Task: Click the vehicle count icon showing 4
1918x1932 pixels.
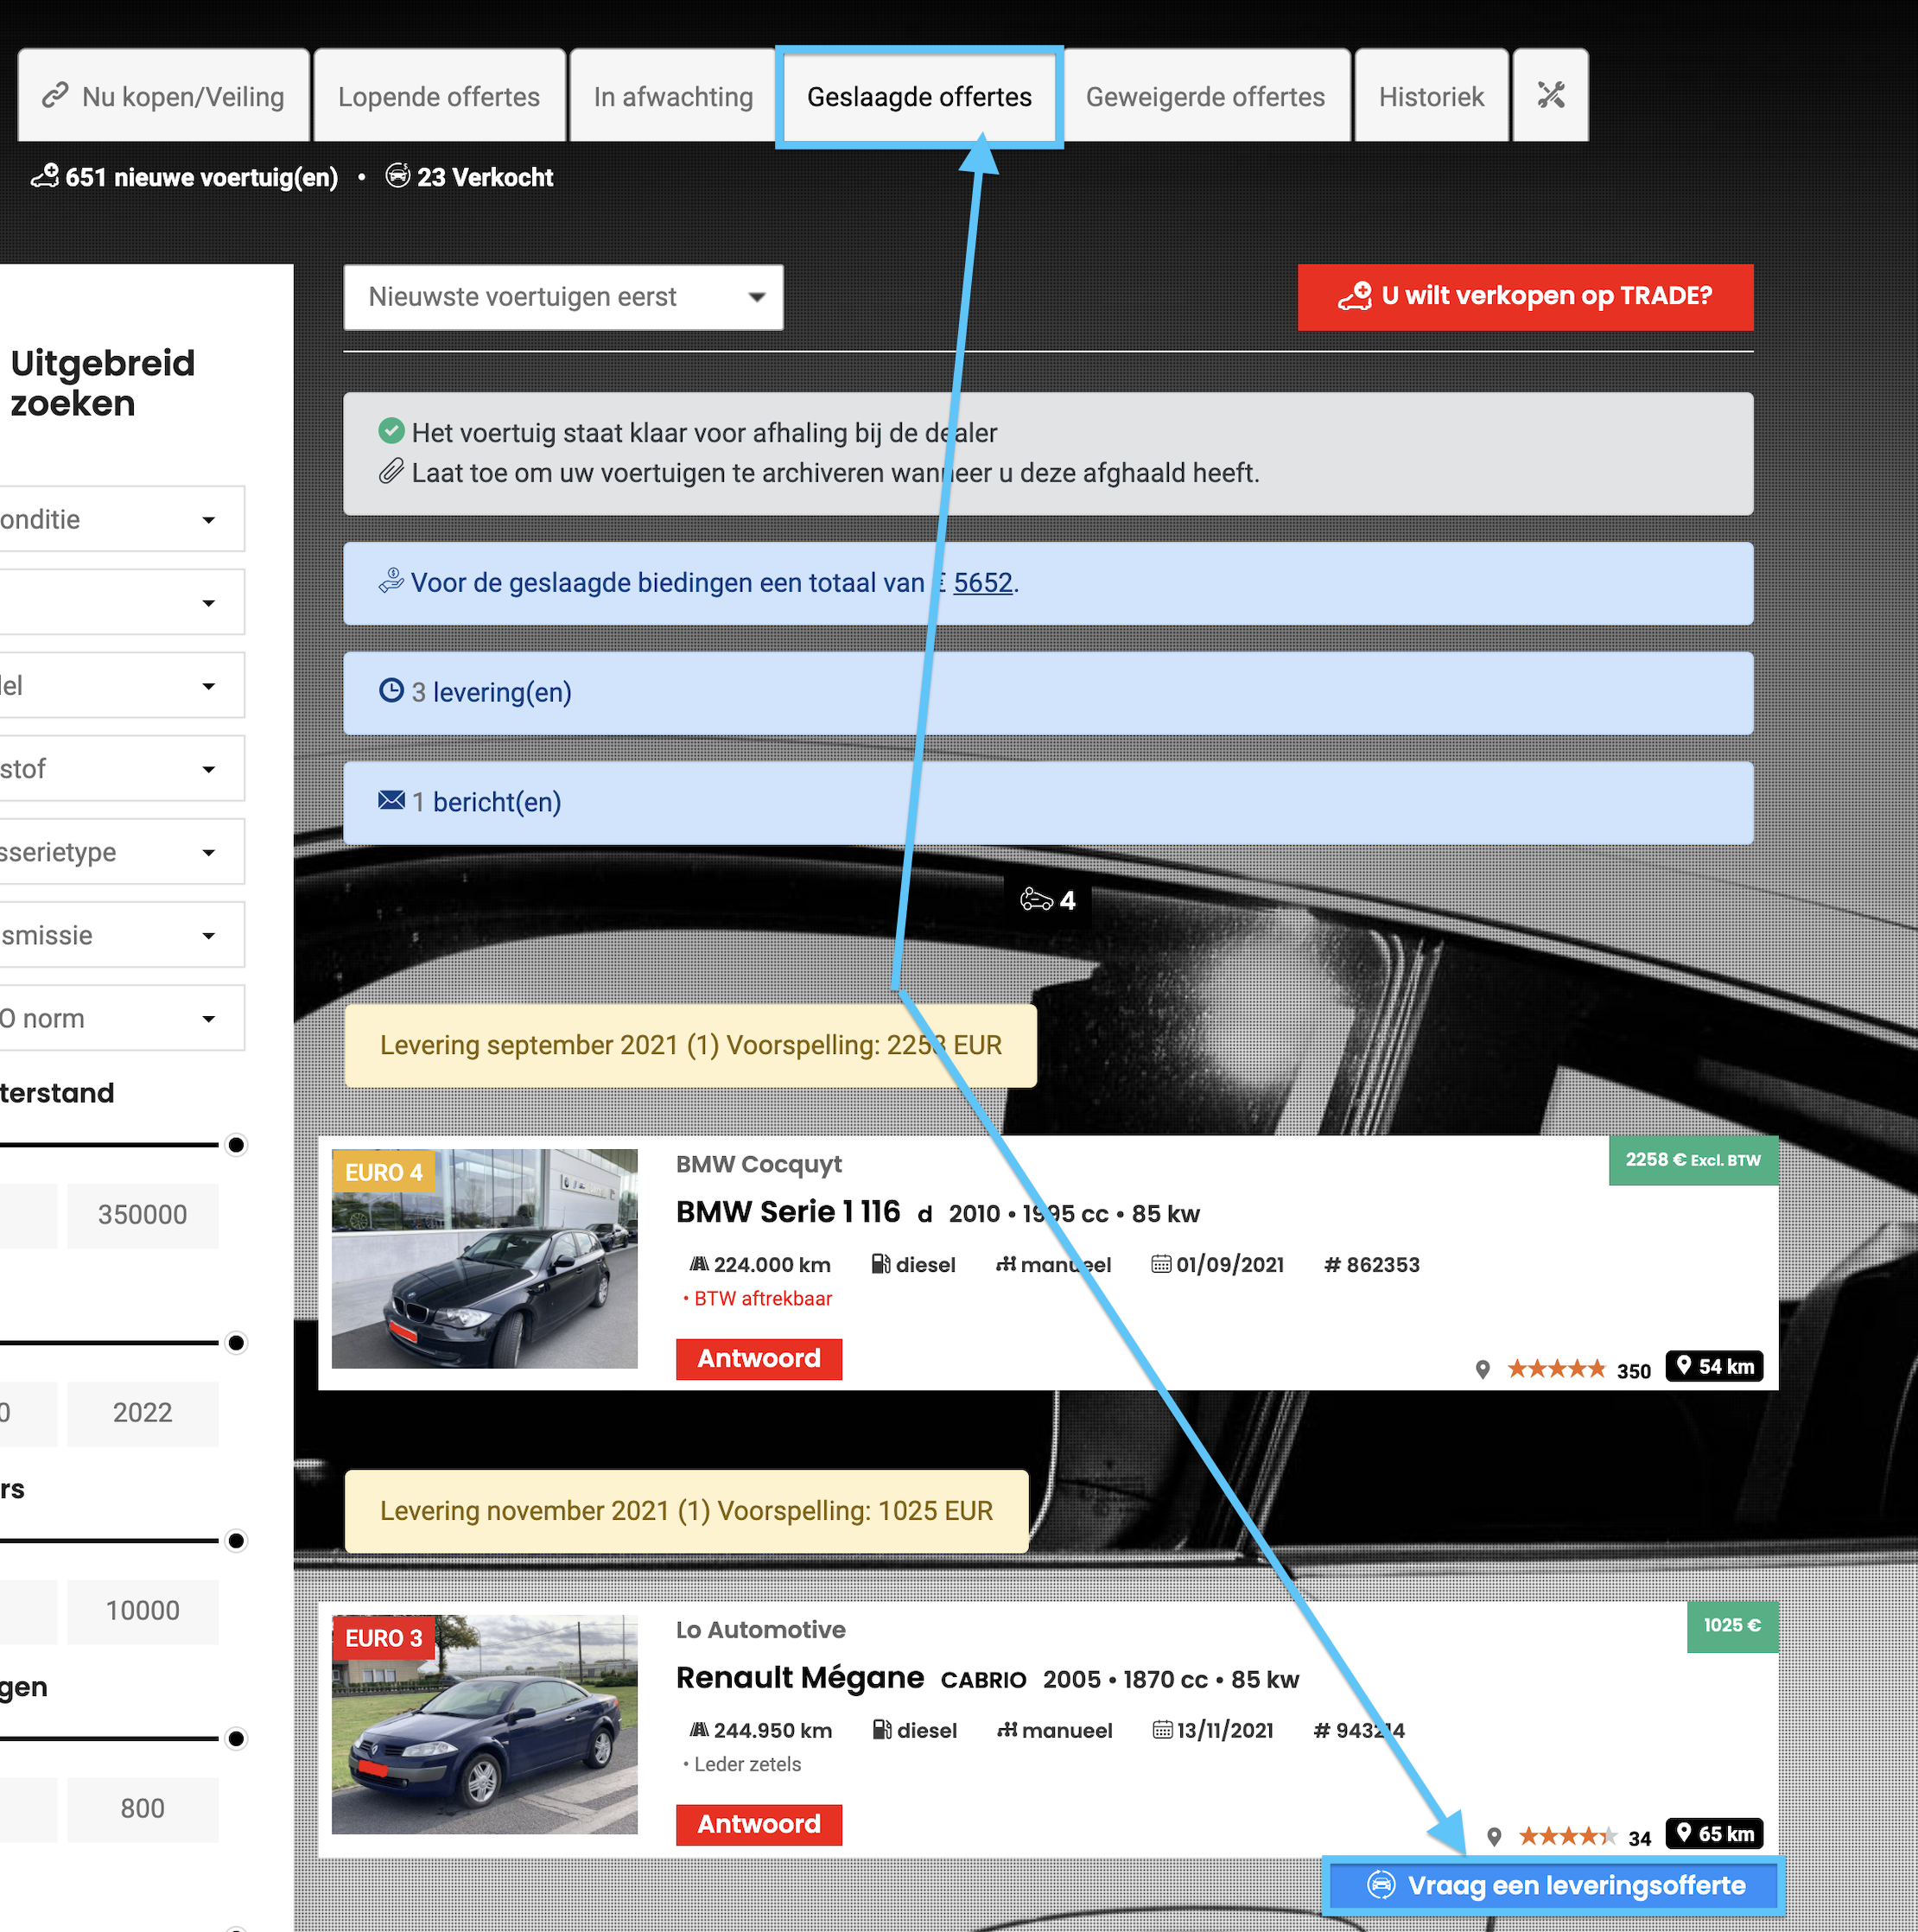Action: (1036, 900)
